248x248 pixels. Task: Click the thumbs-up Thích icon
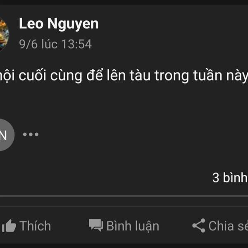9,226
